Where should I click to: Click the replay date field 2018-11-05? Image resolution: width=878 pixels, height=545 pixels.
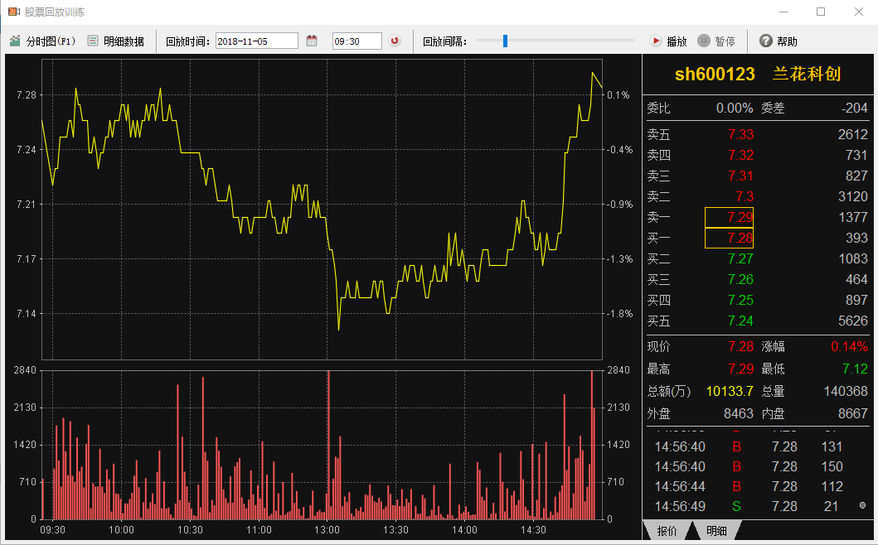coord(256,41)
